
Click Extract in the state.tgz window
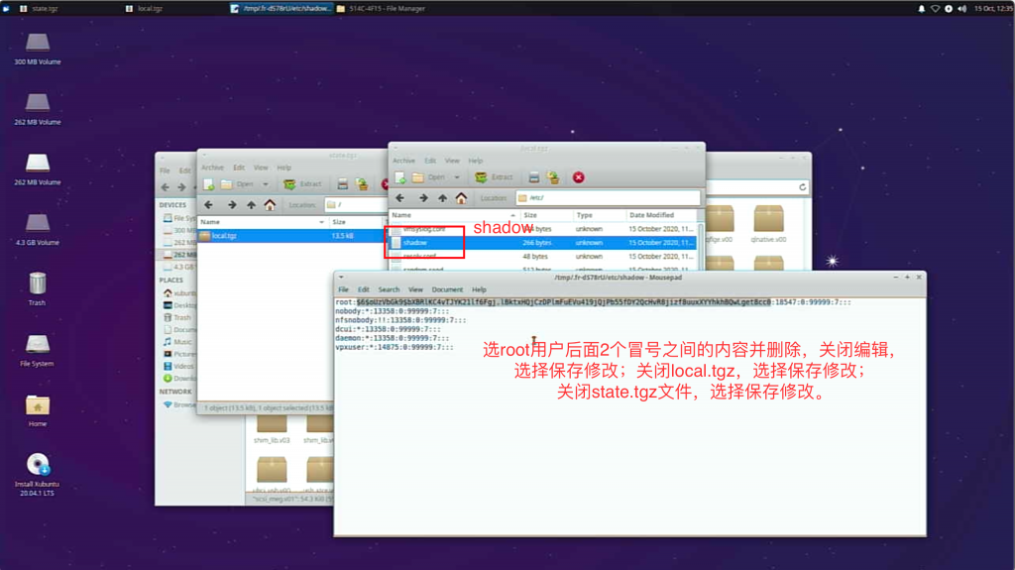pos(302,184)
